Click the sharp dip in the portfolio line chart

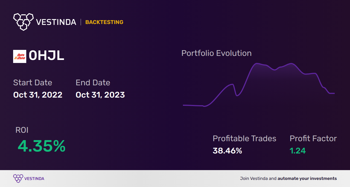[237, 95]
